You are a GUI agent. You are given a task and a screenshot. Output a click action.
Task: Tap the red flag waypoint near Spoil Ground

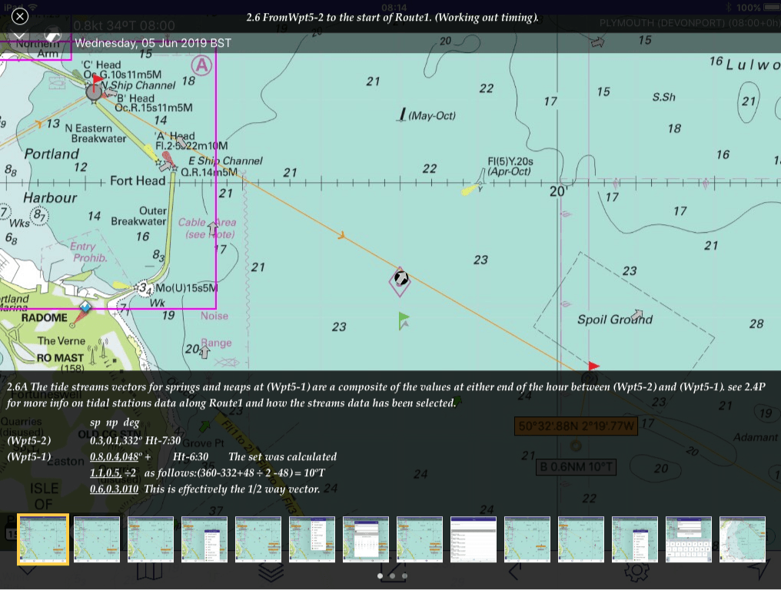[x=593, y=366]
